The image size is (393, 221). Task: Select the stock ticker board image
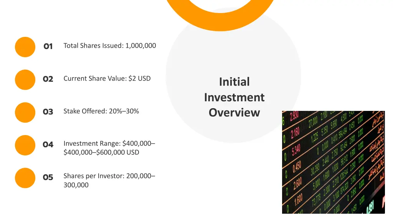[x=334, y=162]
